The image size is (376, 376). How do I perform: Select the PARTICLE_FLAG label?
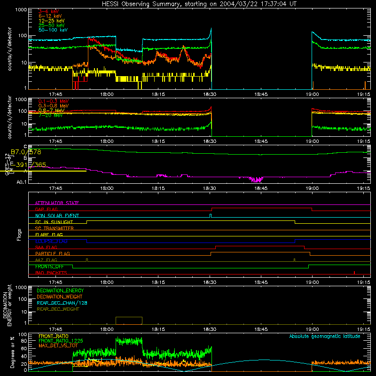tap(53, 254)
